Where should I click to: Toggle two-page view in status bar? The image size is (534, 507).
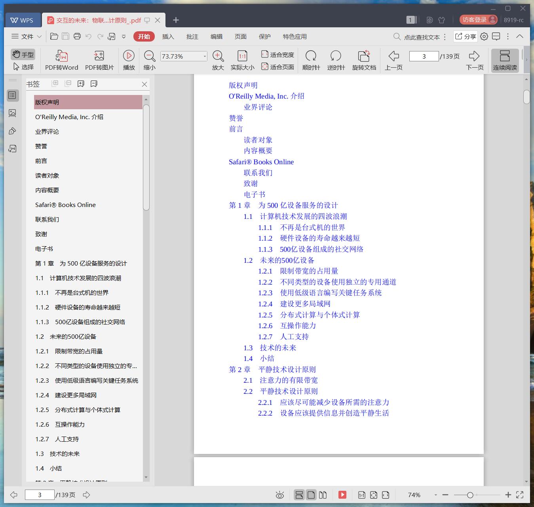tap(323, 495)
